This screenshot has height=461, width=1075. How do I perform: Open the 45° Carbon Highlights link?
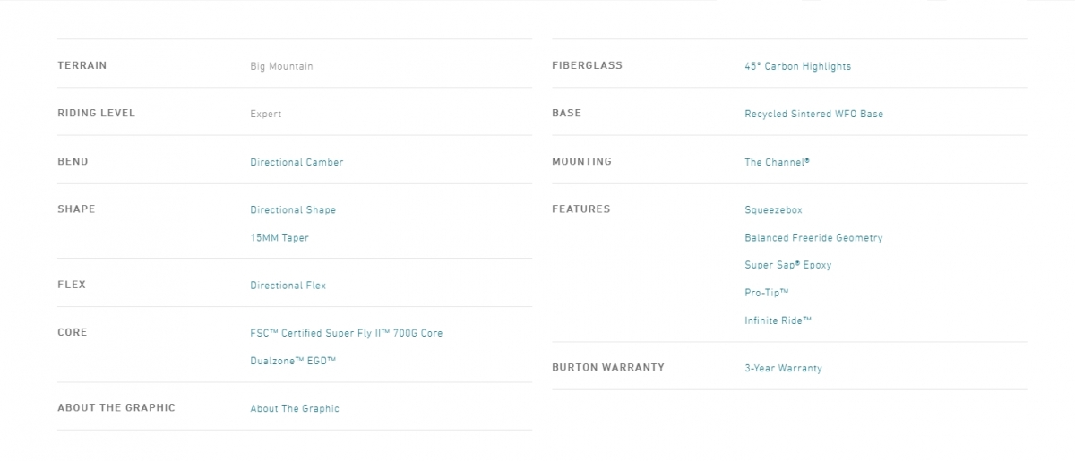(797, 66)
